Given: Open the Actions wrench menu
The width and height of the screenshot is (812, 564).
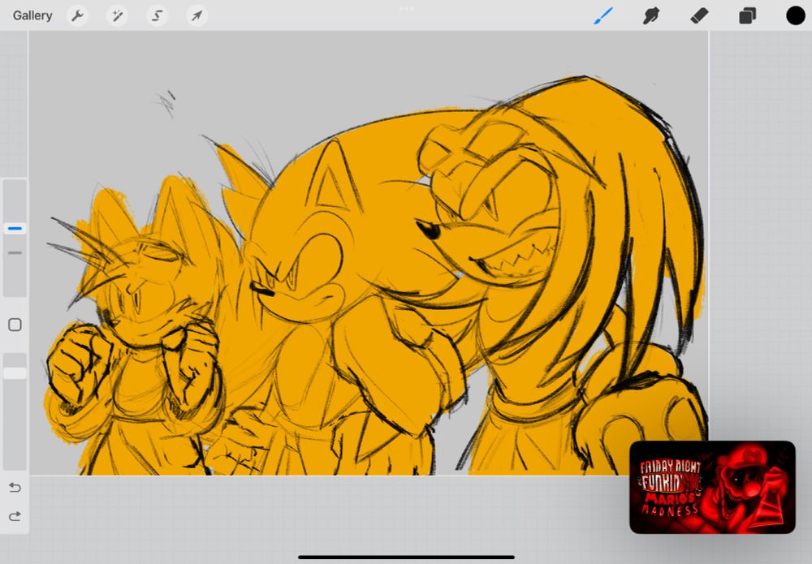Looking at the screenshot, I should click(x=78, y=15).
